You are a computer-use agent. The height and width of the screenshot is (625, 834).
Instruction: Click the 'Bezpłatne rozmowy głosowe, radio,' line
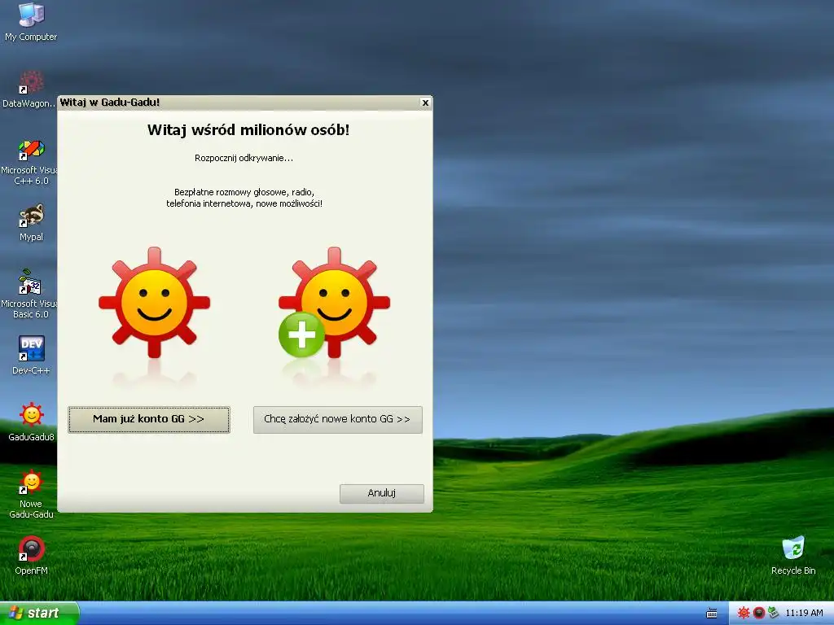coord(244,192)
